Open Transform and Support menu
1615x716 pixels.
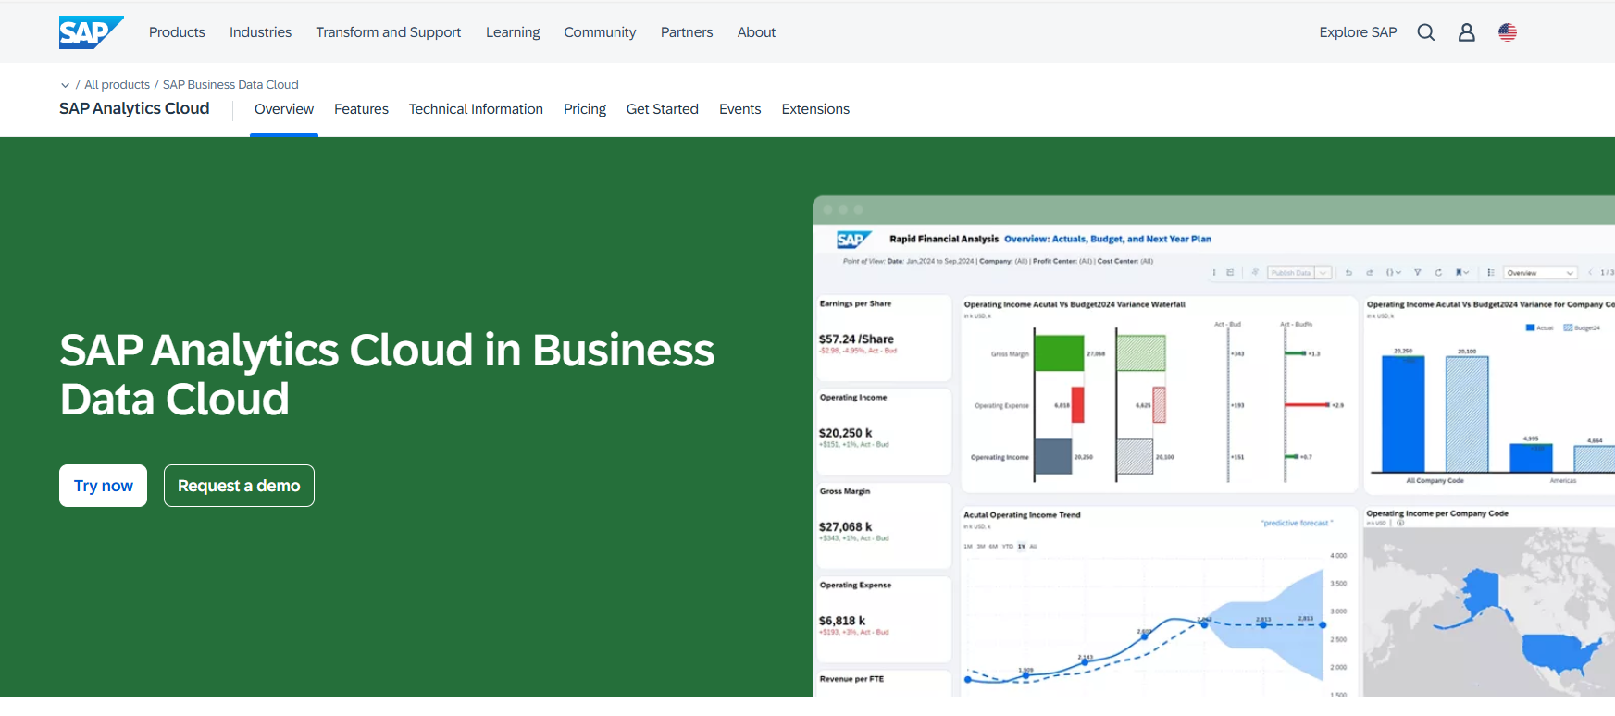click(389, 32)
